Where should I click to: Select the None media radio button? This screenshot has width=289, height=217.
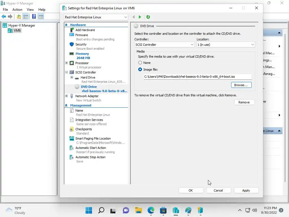point(140,63)
